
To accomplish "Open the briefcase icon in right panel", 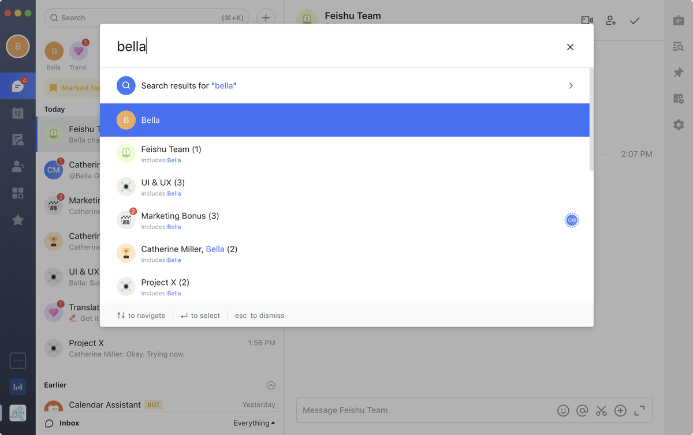I will (679, 20).
